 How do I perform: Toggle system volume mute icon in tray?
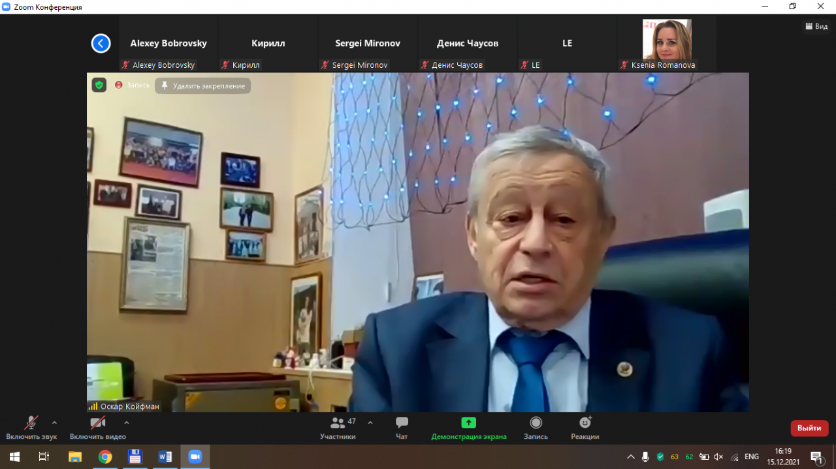pyautogui.click(x=718, y=457)
